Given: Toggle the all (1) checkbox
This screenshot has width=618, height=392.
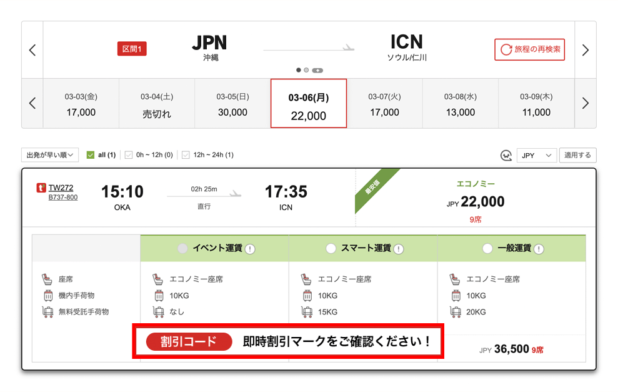Looking at the screenshot, I should click(91, 155).
